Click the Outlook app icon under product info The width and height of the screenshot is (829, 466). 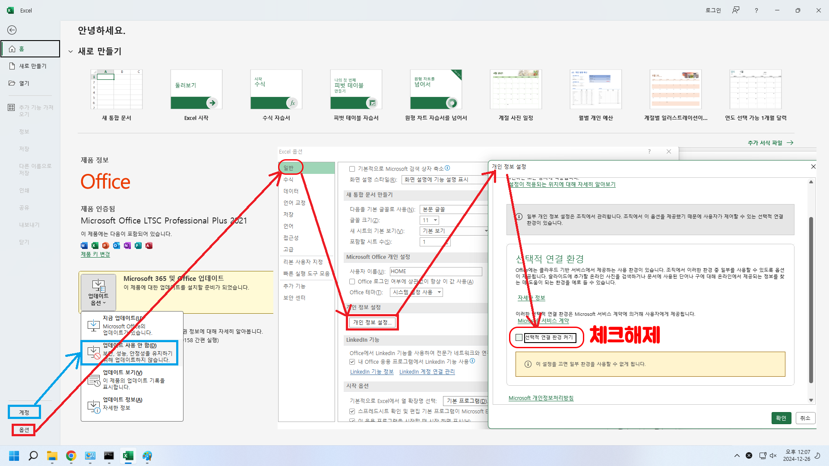117,246
